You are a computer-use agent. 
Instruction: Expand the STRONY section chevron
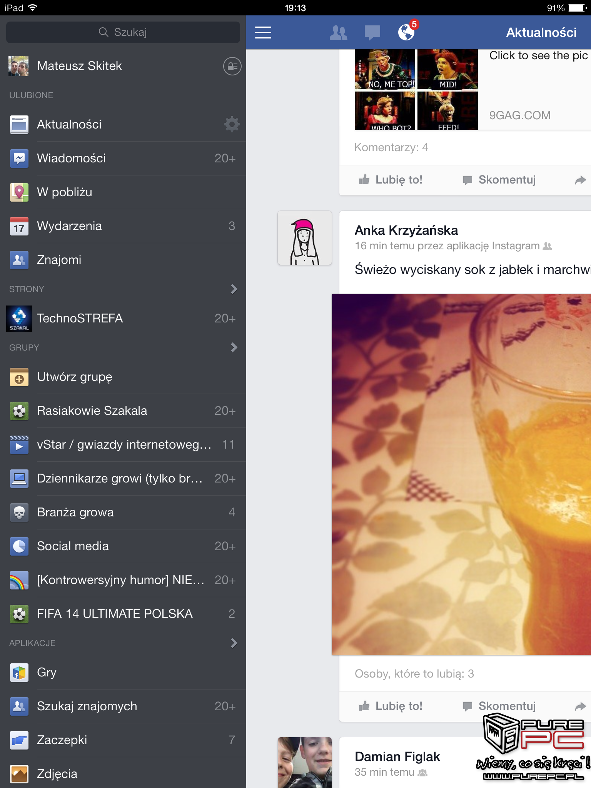tap(234, 289)
